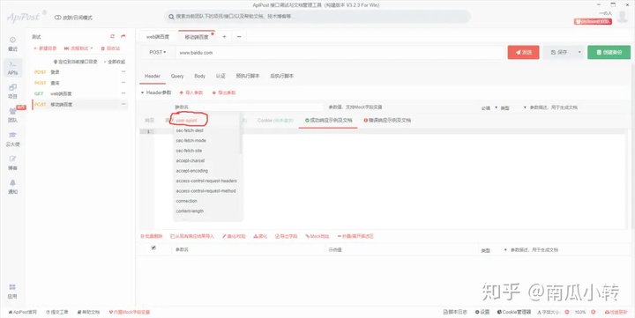635x318 pixels.
Task: Click 导入参数 import parameters
Action: 190,92
